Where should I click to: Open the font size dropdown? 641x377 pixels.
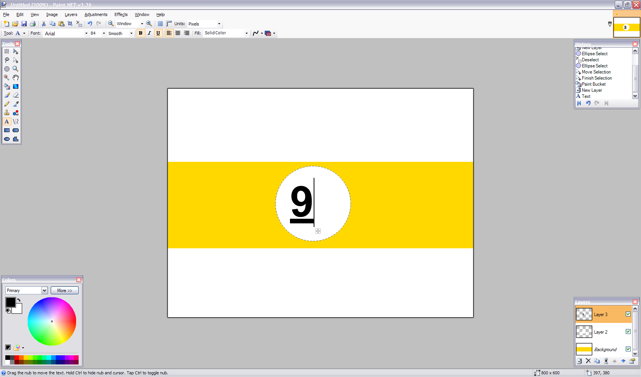pyautogui.click(x=104, y=34)
